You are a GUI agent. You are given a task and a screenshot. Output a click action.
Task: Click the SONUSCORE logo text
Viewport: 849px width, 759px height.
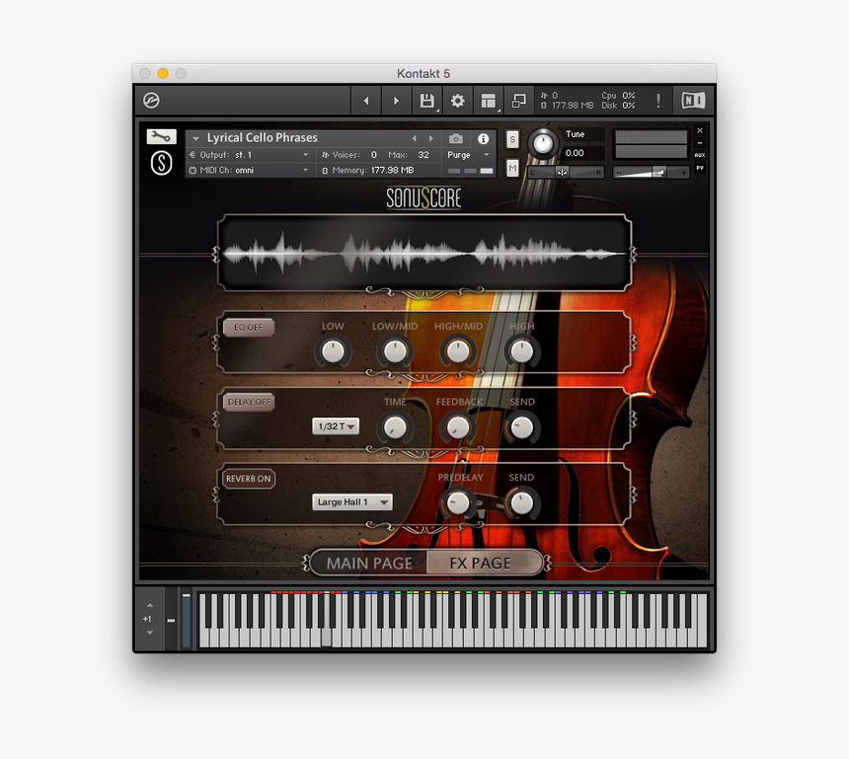click(x=424, y=198)
